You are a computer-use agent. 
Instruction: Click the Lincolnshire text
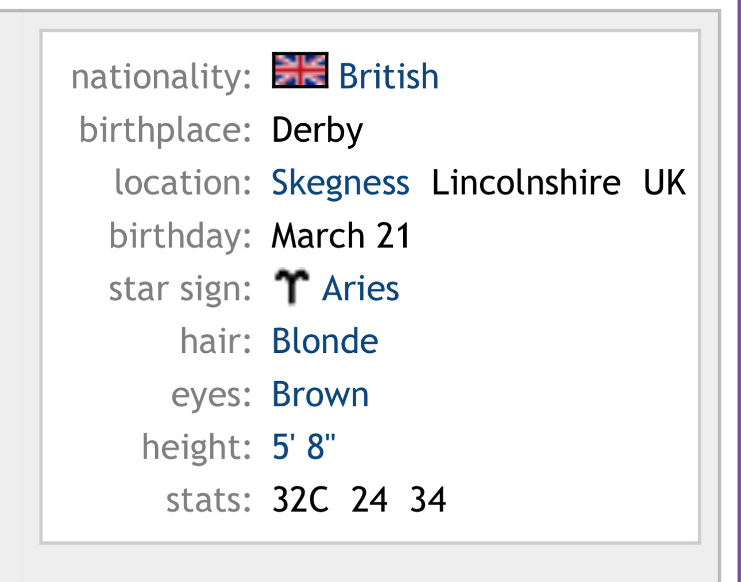click(526, 183)
